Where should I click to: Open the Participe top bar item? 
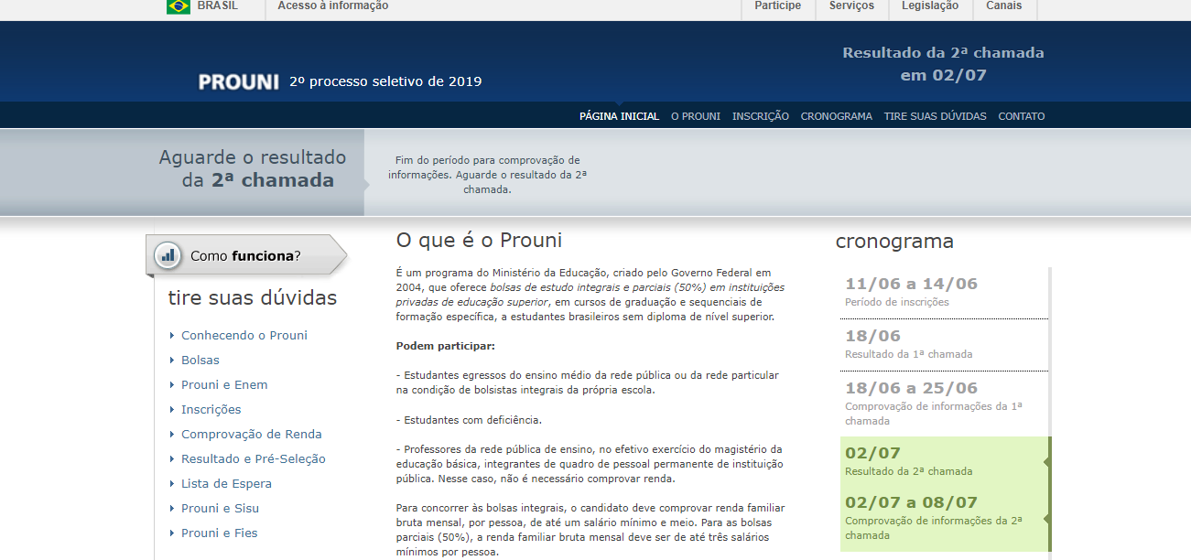point(778,5)
